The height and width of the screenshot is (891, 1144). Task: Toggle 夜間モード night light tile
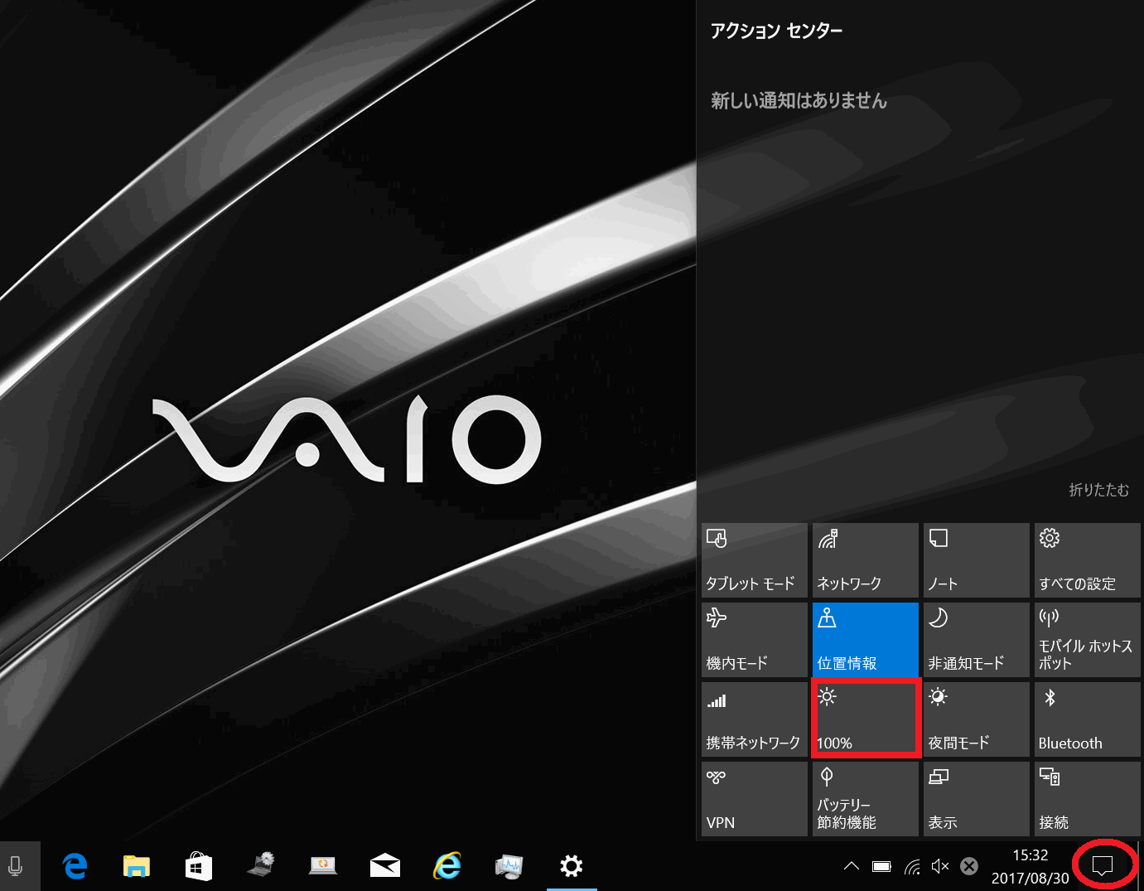pyautogui.click(x=977, y=719)
